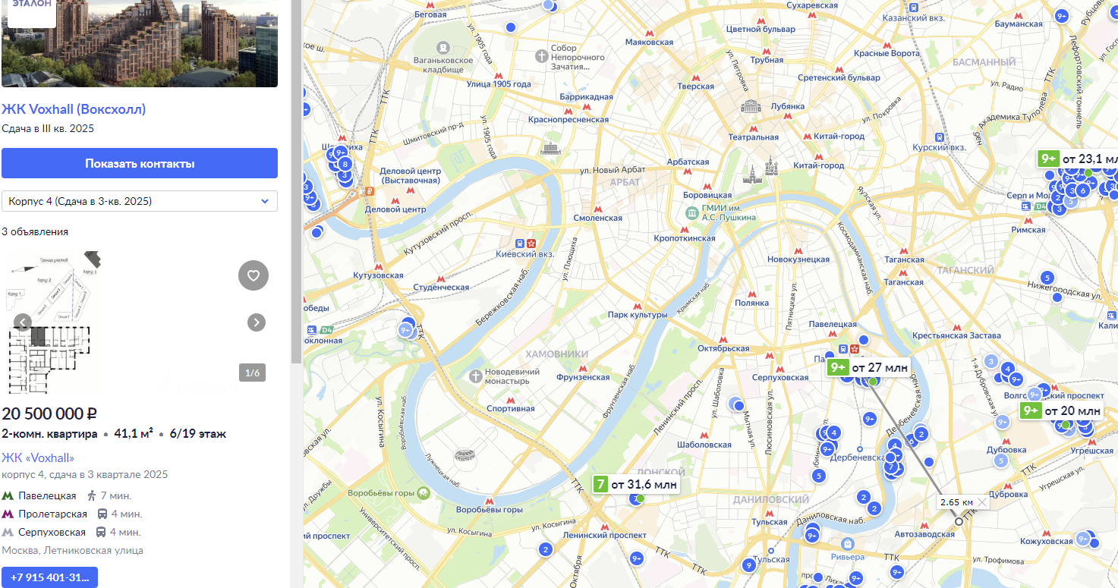
Task: Open building selector Корпус 4 dropdown
Action: pos(140,201)
